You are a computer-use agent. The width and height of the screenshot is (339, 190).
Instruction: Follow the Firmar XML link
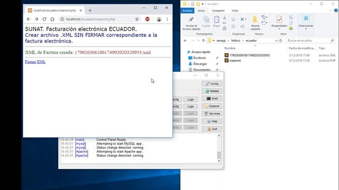coord(35,62)
